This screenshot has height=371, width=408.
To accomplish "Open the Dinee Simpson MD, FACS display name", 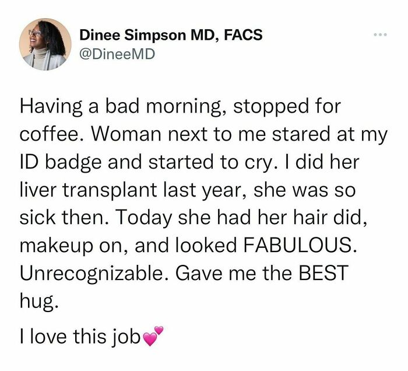I will 171,35.
